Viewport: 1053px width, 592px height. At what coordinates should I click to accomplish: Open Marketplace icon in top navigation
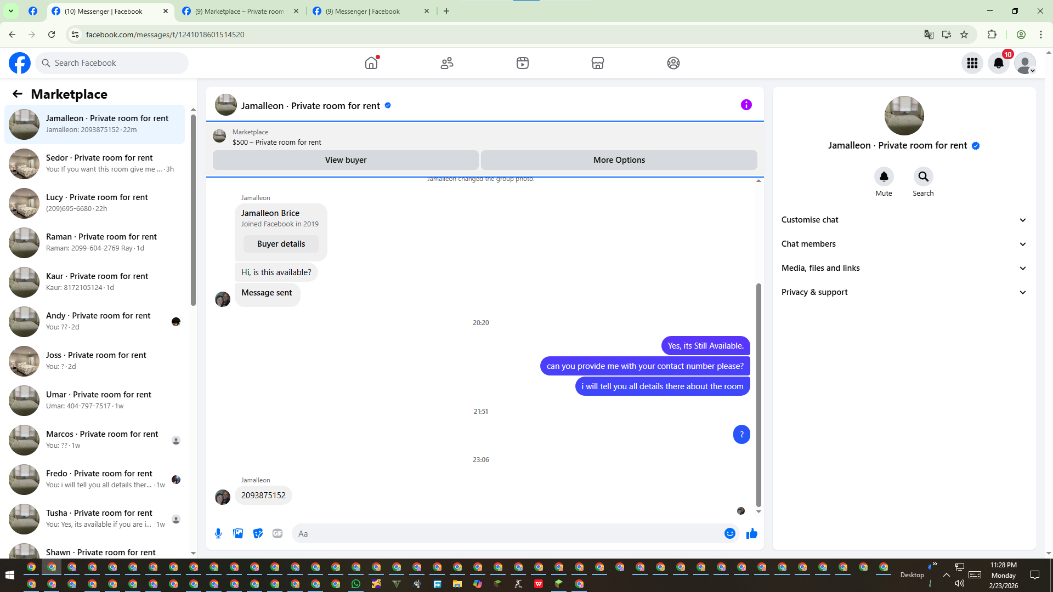tap(598, 63)
